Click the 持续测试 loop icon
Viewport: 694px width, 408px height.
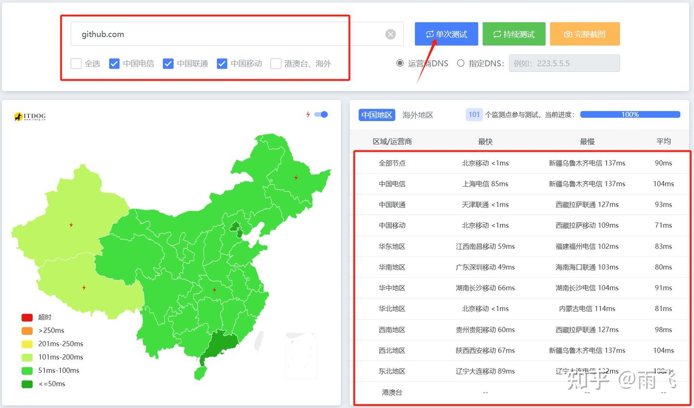click(x=497, y=34)
